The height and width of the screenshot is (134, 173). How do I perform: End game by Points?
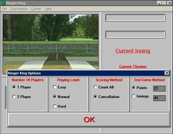point(140,88)
